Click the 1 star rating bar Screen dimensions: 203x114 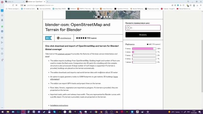pos(144,62)
